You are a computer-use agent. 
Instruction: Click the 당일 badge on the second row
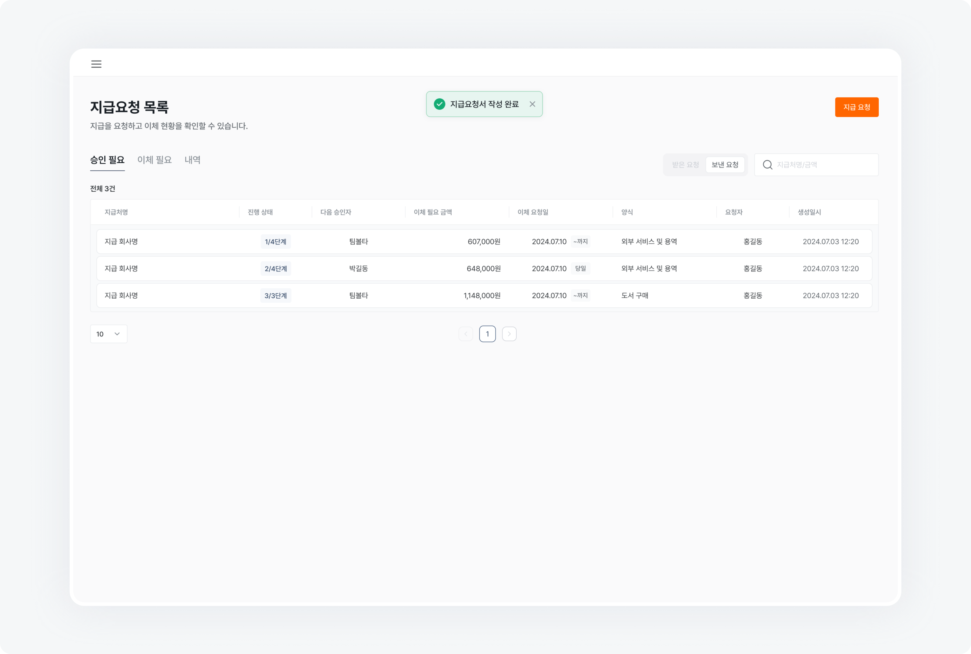[580, 268]
